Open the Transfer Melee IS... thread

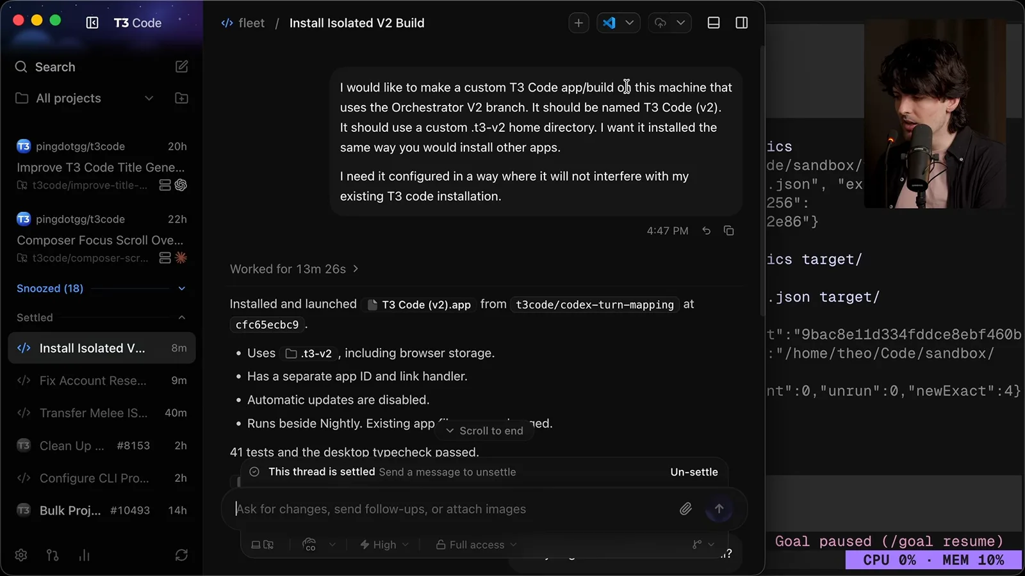pos(101,413)
